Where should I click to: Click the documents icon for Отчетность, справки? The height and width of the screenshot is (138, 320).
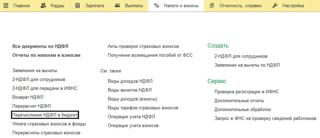click(x=212, y=6)
